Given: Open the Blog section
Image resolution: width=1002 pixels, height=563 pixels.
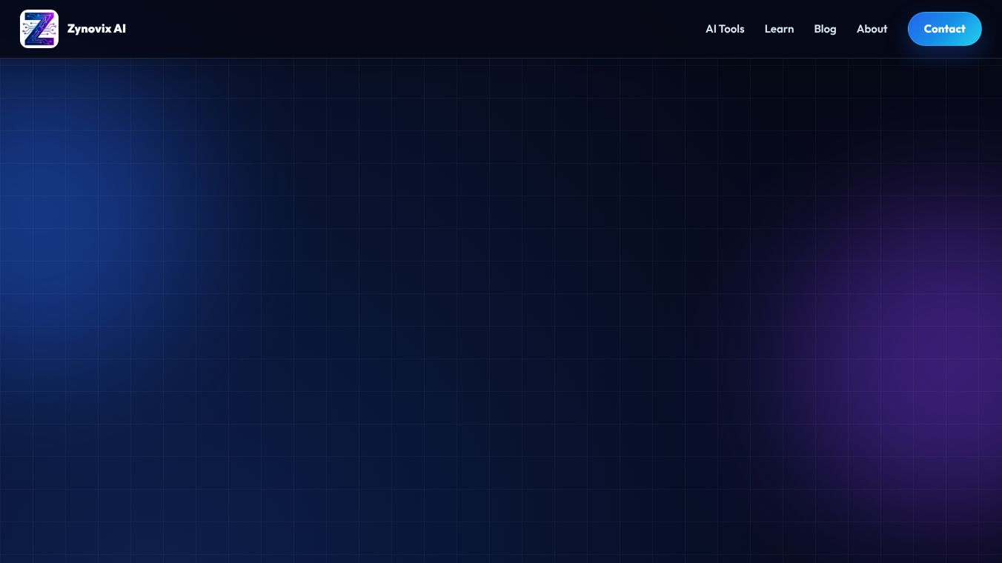Looking at the screenshot, I should (825, 29).
